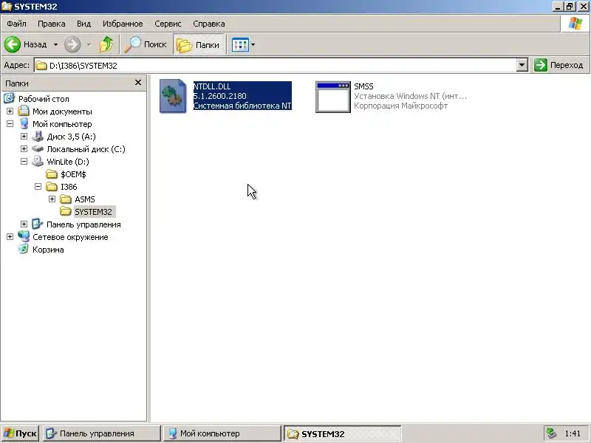Viewport: 591px width, 443px height.
Task: Close the Папки side panel
Action: [x=138, y=83]
